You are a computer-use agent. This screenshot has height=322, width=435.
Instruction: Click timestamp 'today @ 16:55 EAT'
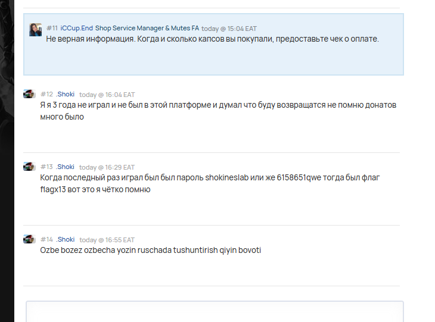pos(107,240)
